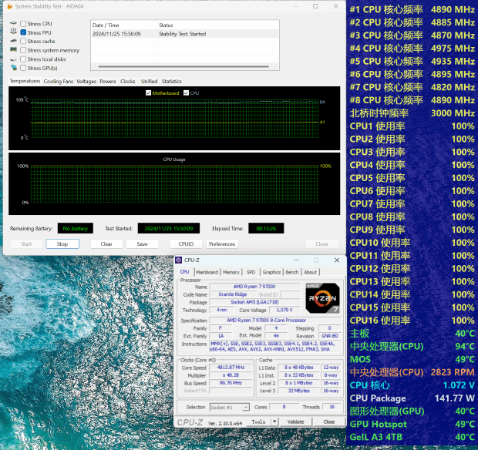Enable the Stress CPU checkbox
478x450 pixels.
[23, 24]
